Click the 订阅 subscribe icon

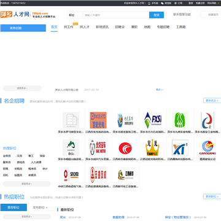click(178, 3)
